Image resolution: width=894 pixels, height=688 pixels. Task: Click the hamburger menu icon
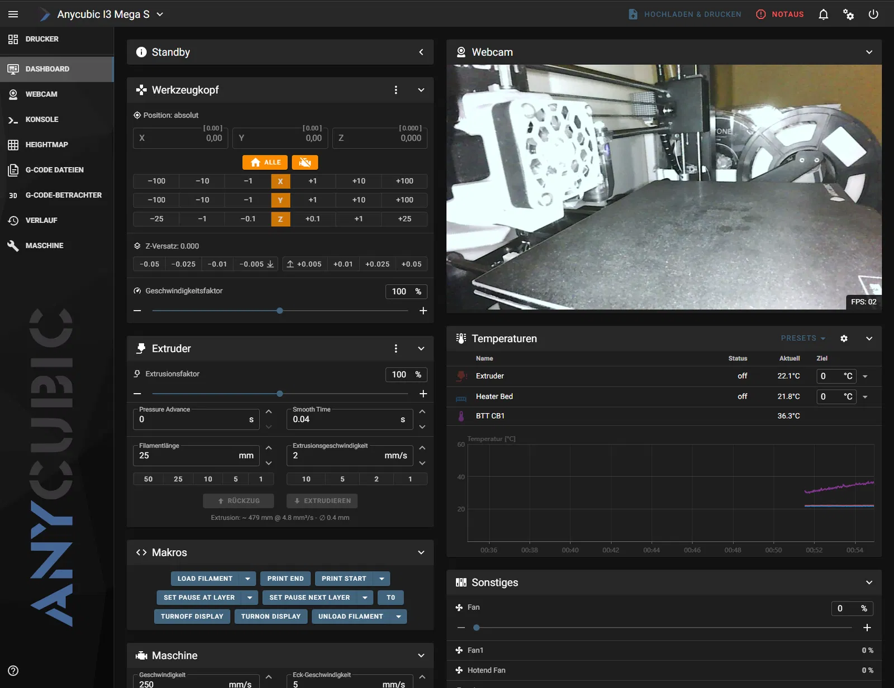coord(13,15)
